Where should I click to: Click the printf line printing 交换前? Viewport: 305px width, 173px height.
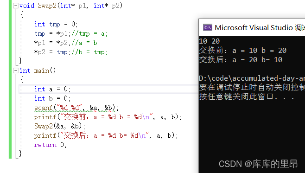pos(108,117)
